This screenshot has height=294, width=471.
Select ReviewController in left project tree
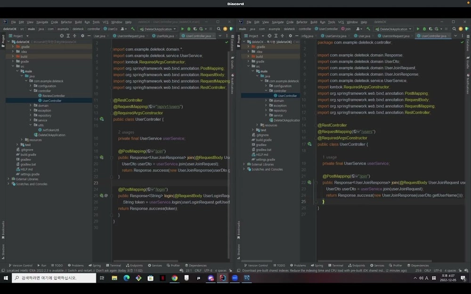pos(53,95)
